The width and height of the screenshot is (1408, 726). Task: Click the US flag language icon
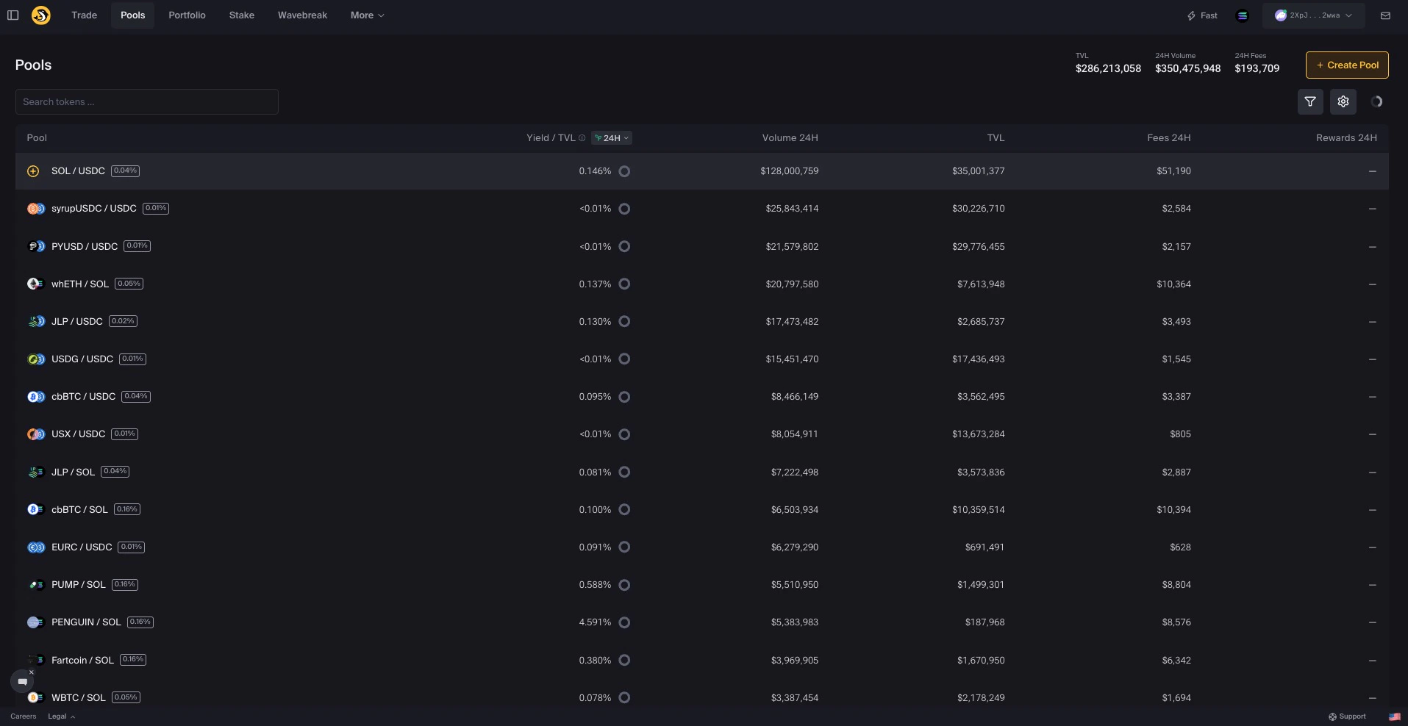point(1394,716)
